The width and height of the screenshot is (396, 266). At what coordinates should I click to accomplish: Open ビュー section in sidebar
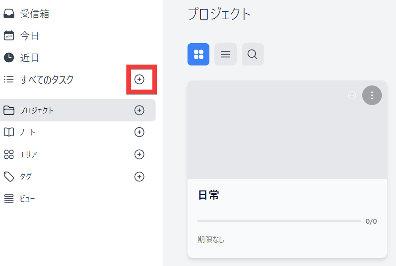pos(27,199)
